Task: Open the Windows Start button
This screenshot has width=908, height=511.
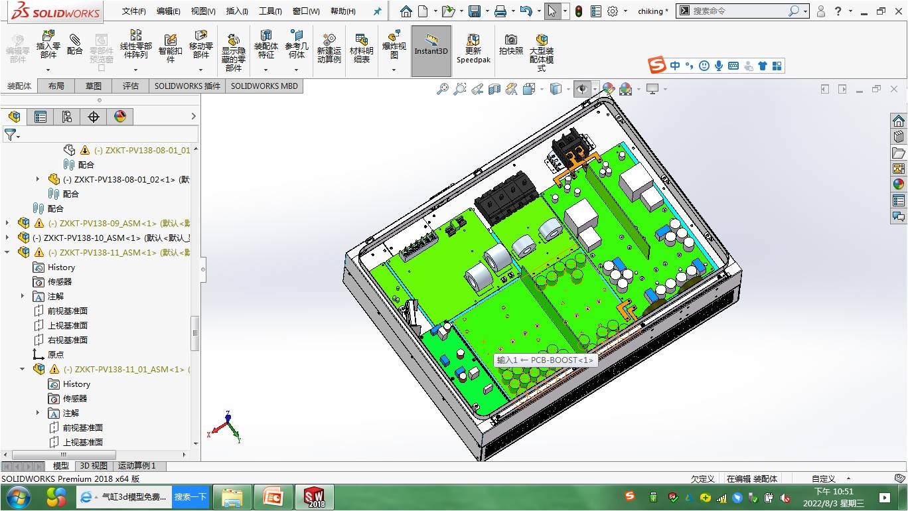Action: pos(18,496)
